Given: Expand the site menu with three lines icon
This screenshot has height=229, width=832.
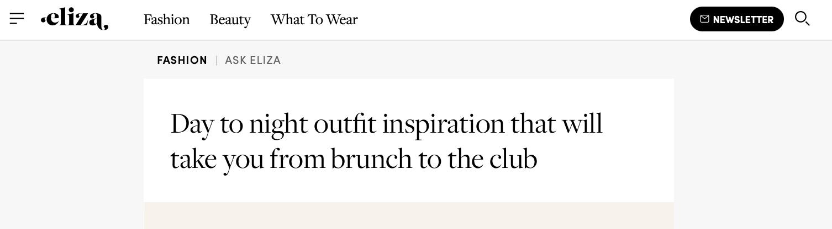Looking at the screenshot, I should 17,19.
